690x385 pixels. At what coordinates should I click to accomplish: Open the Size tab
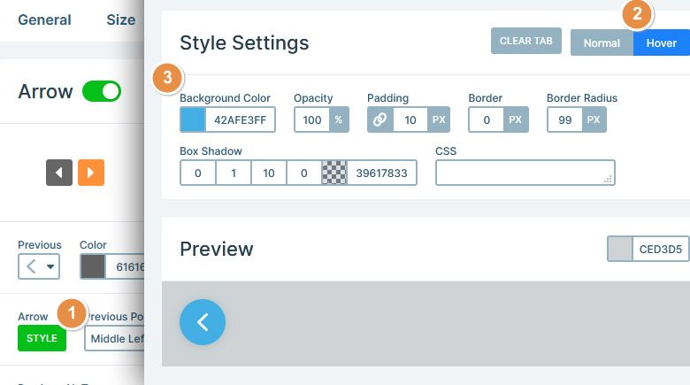tap(121, 19)
